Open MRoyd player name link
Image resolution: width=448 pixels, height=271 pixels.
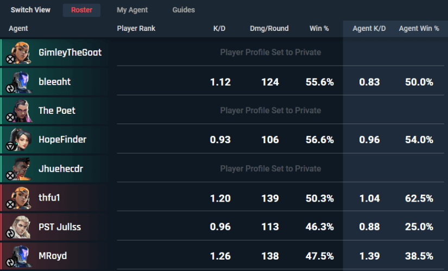pos(53,256)
